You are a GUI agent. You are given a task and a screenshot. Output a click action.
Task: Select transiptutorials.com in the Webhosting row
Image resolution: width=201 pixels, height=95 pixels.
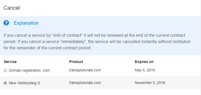[85, 83]
